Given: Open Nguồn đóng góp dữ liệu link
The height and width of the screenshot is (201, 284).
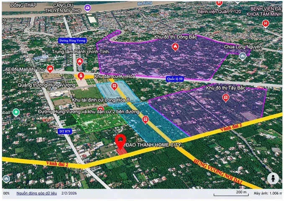Looking at the screenshot, I should click(x=36, y=193).
